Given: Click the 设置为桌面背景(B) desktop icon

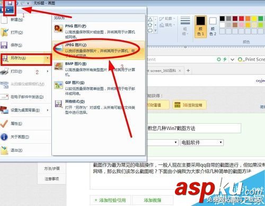Looking at the screenshot, I should (x=4, y=110).
